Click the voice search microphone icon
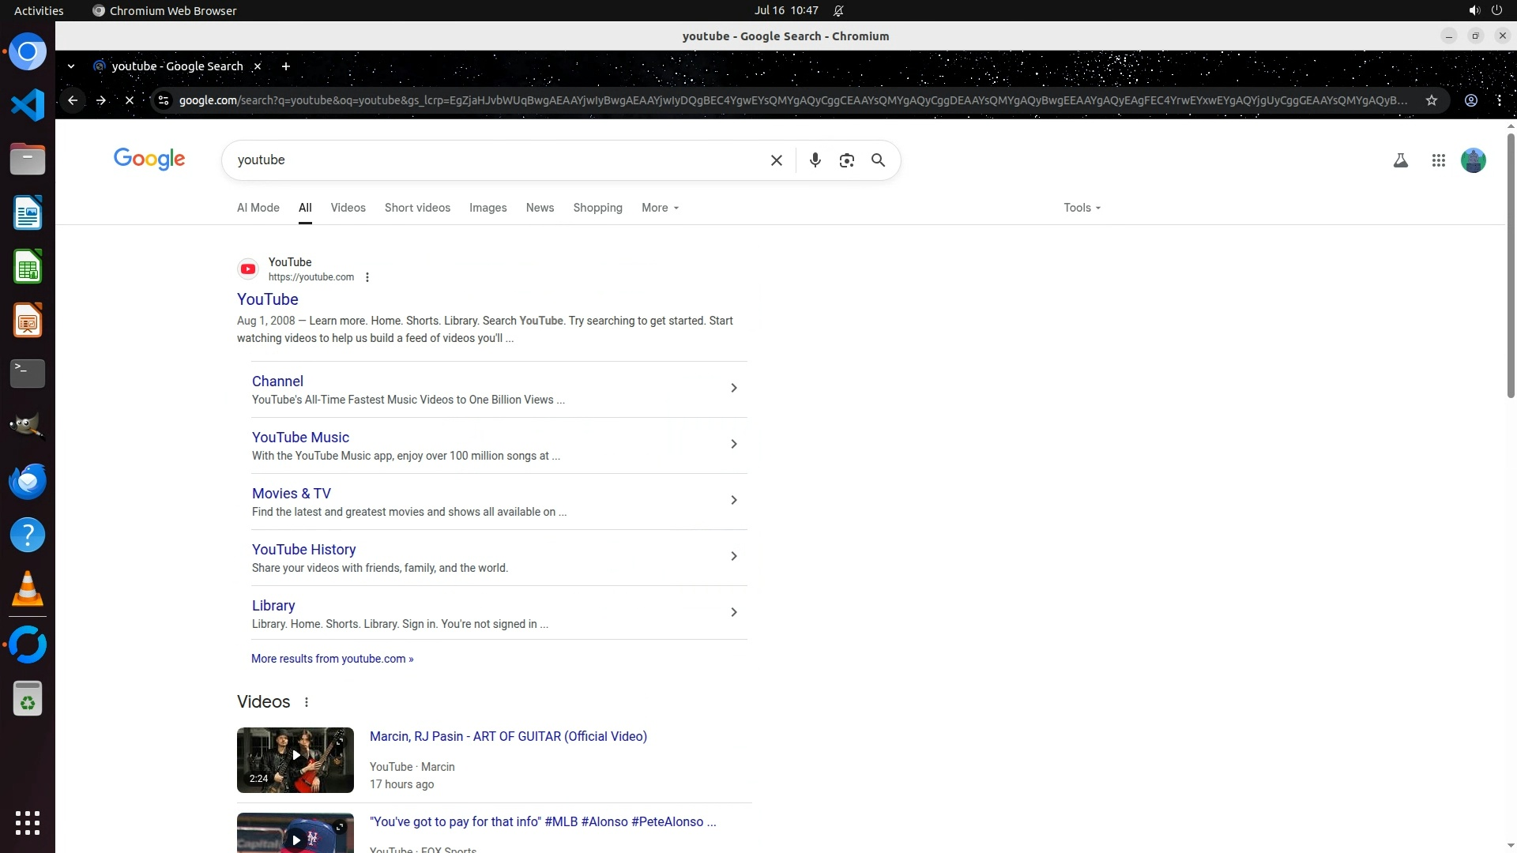This screenshot has height=853, width=1517. (815, 160)
